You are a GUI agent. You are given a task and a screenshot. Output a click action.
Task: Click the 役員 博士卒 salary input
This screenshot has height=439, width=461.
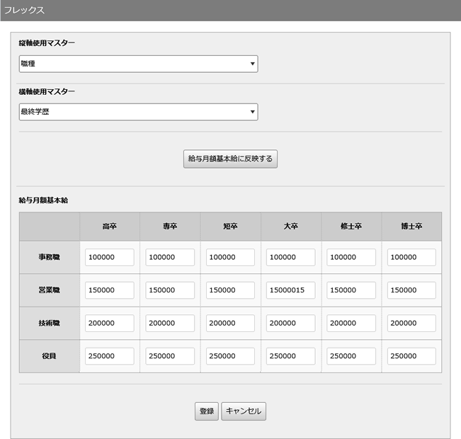point(411,356)
